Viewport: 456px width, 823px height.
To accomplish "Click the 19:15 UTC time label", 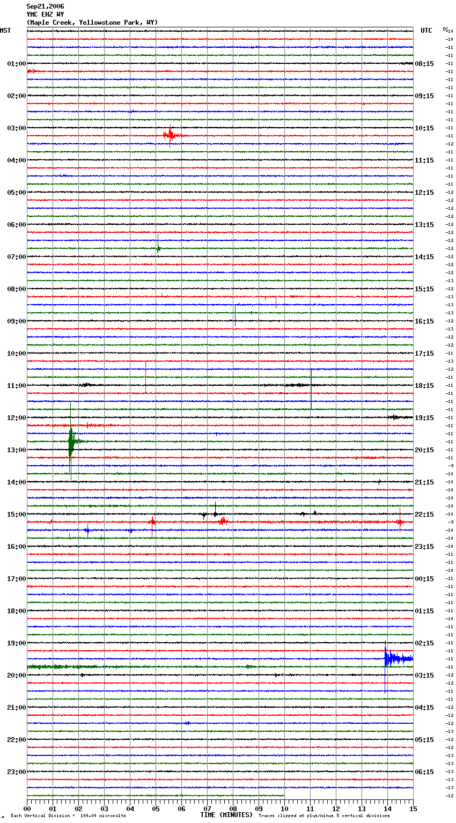I will [x=424, y=418].
